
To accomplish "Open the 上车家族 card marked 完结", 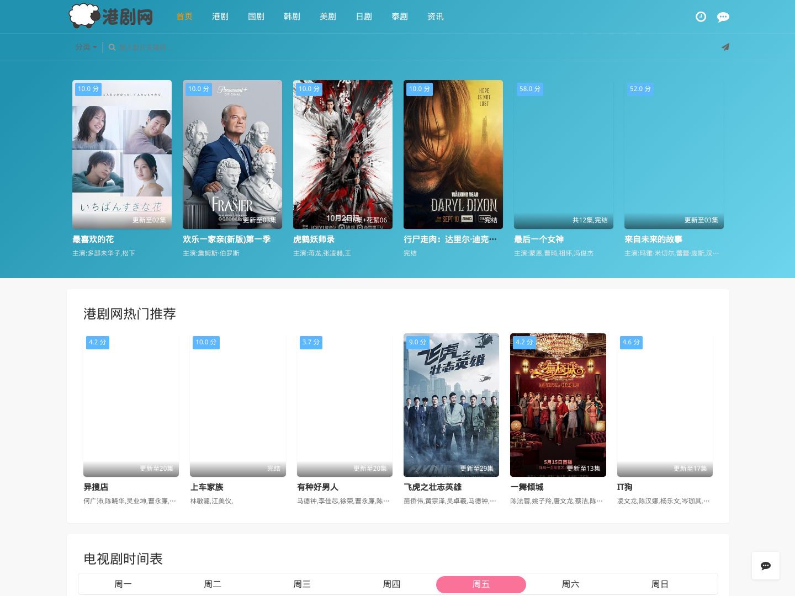I will 238,405.
